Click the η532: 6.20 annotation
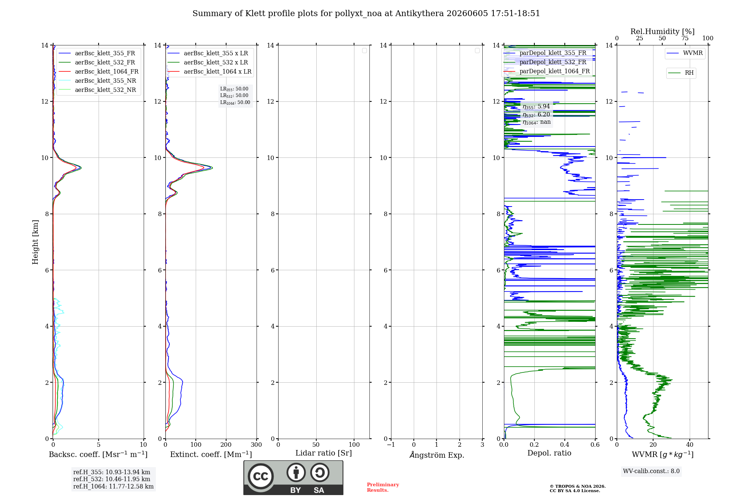 point(536,115)
